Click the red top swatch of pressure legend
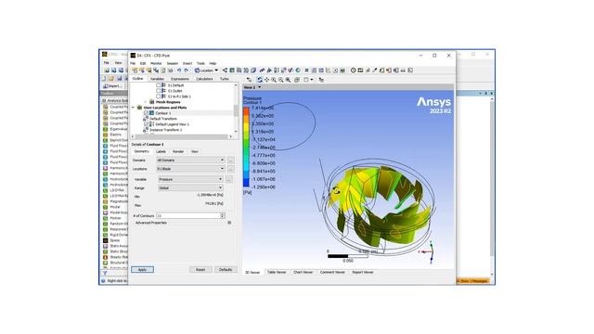The image size is (594, 334). (246, 111)
